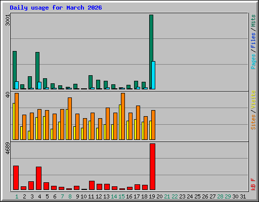Click day 9 label on the x-axis
This screenshot has width=259, height=202.
coord(77,196)
